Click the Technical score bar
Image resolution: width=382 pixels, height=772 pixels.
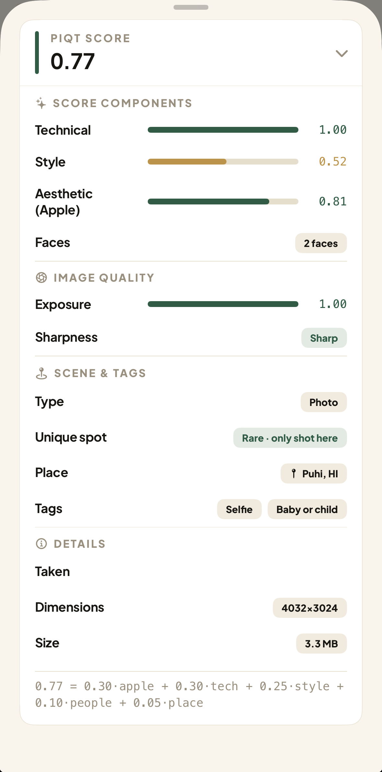[x=223, y=130]
